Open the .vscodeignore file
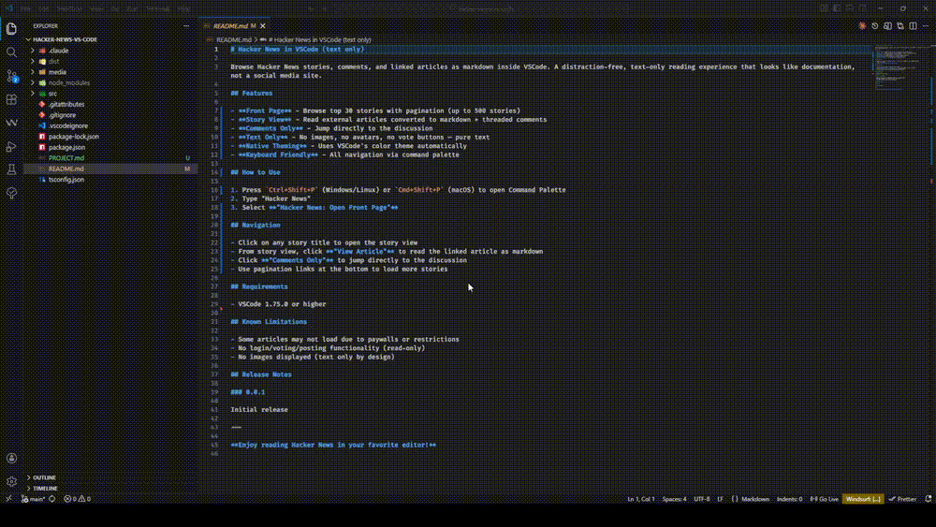Viewport: 936px width, 527px height. [110, 126]
